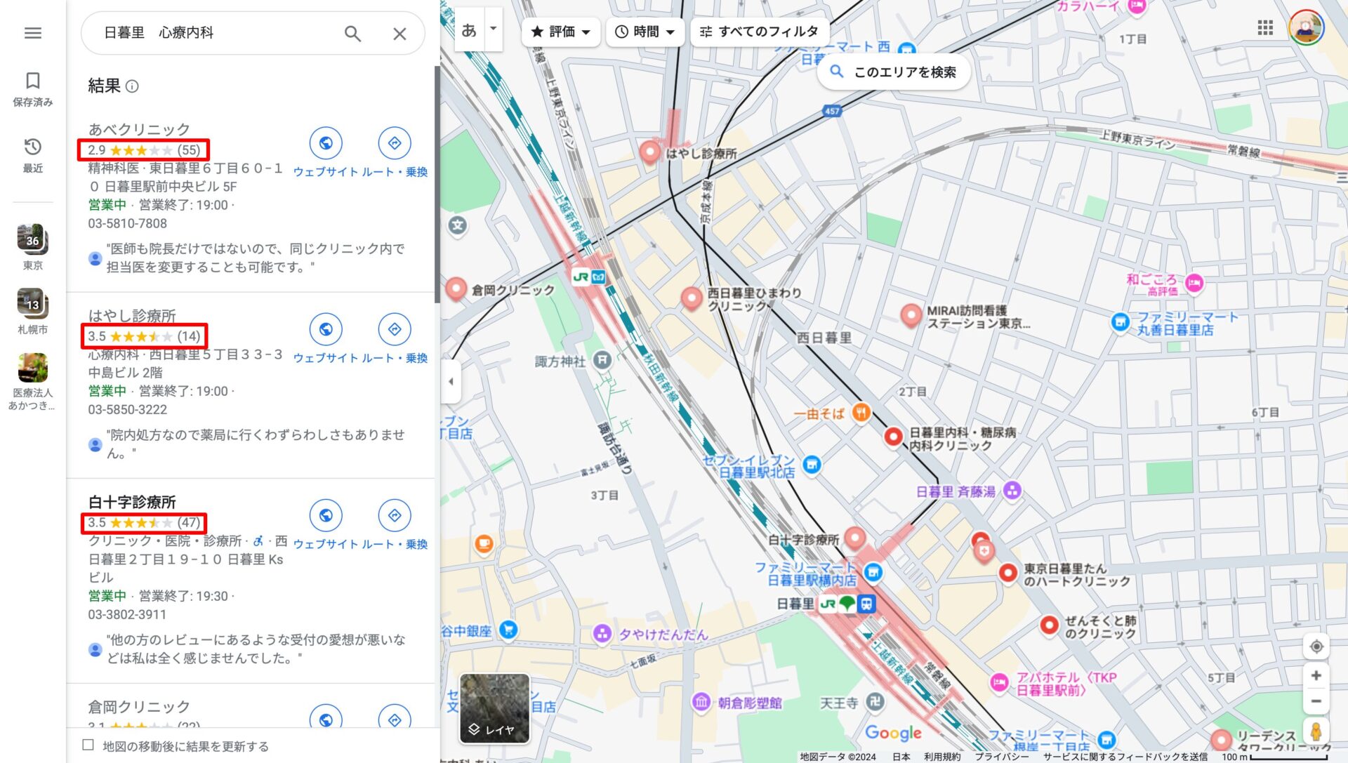This screenshot has height=763, width=1348.
Task: Open 白十字診療所 website globe icon
Action: [x=326, y=515]
